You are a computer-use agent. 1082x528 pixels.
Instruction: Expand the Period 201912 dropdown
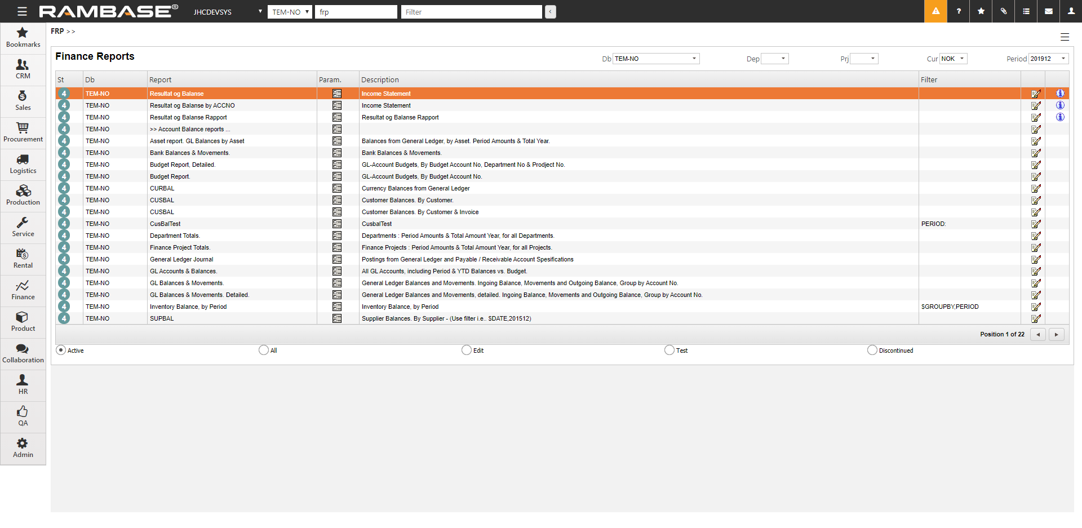[x=1048, y=59]
